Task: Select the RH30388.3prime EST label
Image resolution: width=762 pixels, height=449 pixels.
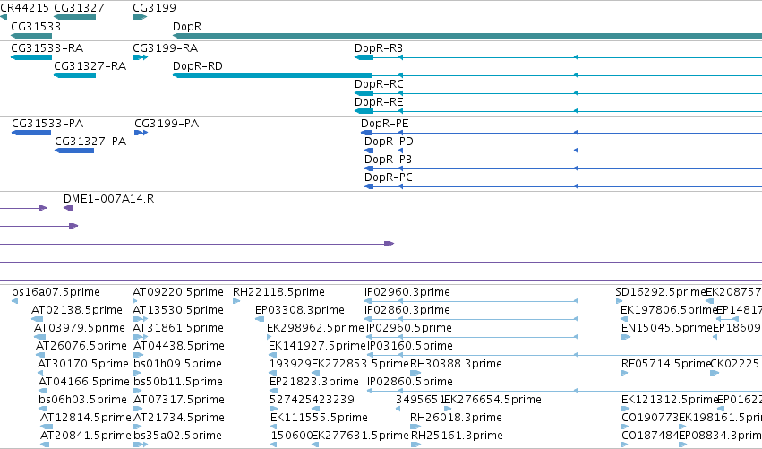Action: pyautogui.click(x=456, y=364)
